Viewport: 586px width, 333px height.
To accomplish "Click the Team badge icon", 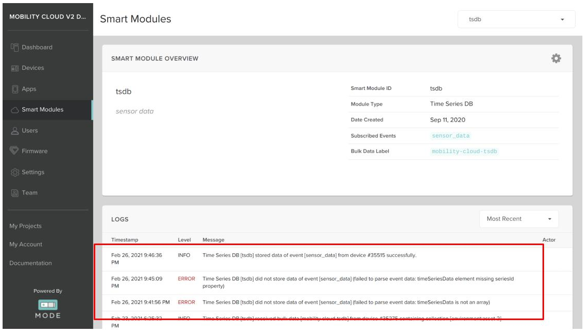I will coord(14,193).
